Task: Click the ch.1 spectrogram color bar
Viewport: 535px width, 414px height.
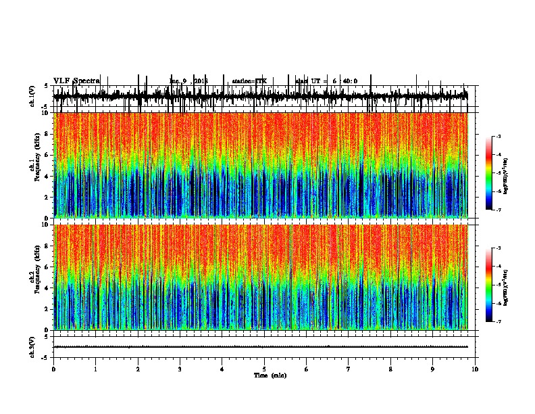Action: (x=489, y=173)
